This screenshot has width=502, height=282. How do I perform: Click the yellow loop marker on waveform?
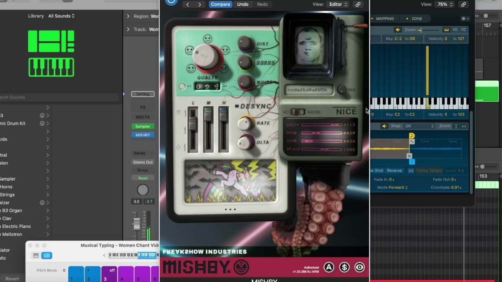(411, 136)
